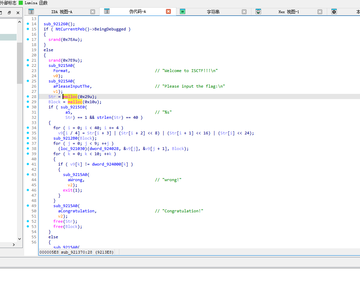The image size is (360, 292).
Task: Toggle breakpoint dot on line 15
Action: pos(28,29)
